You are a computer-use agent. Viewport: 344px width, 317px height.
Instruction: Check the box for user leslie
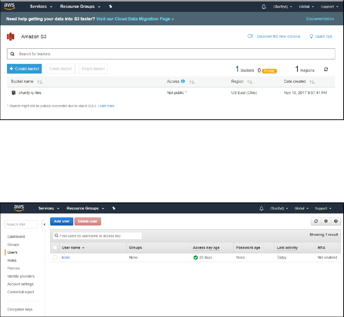pyautogui.click(x=55, y=257)
